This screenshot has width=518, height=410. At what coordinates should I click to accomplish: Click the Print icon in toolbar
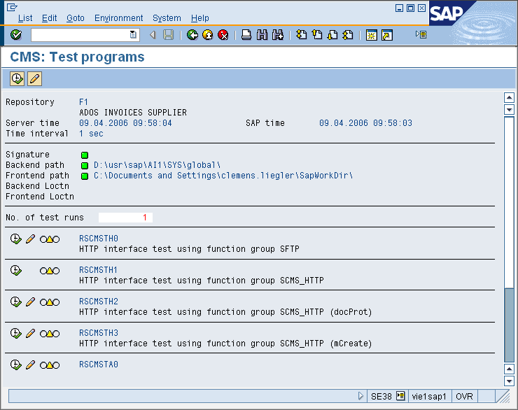click(x=246, y=35)
